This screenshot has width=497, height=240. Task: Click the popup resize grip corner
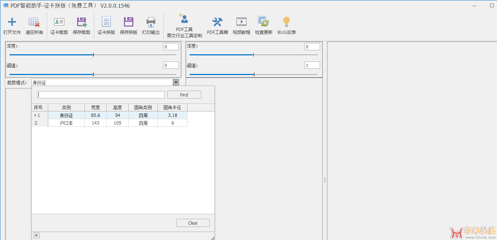point(213,238)
